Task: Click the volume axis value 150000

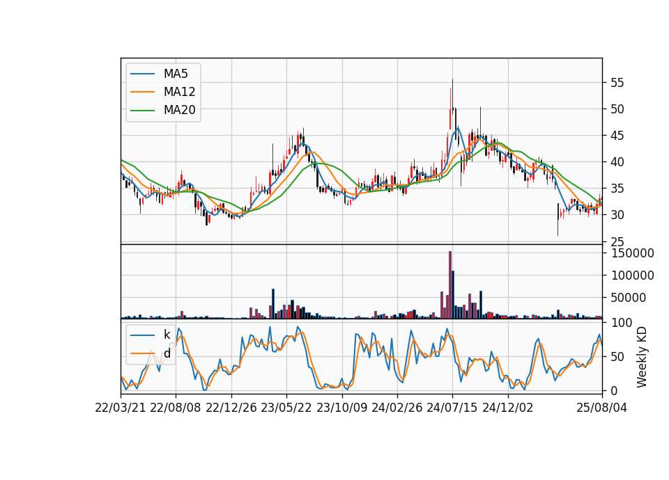Action: tap(633, 253)
